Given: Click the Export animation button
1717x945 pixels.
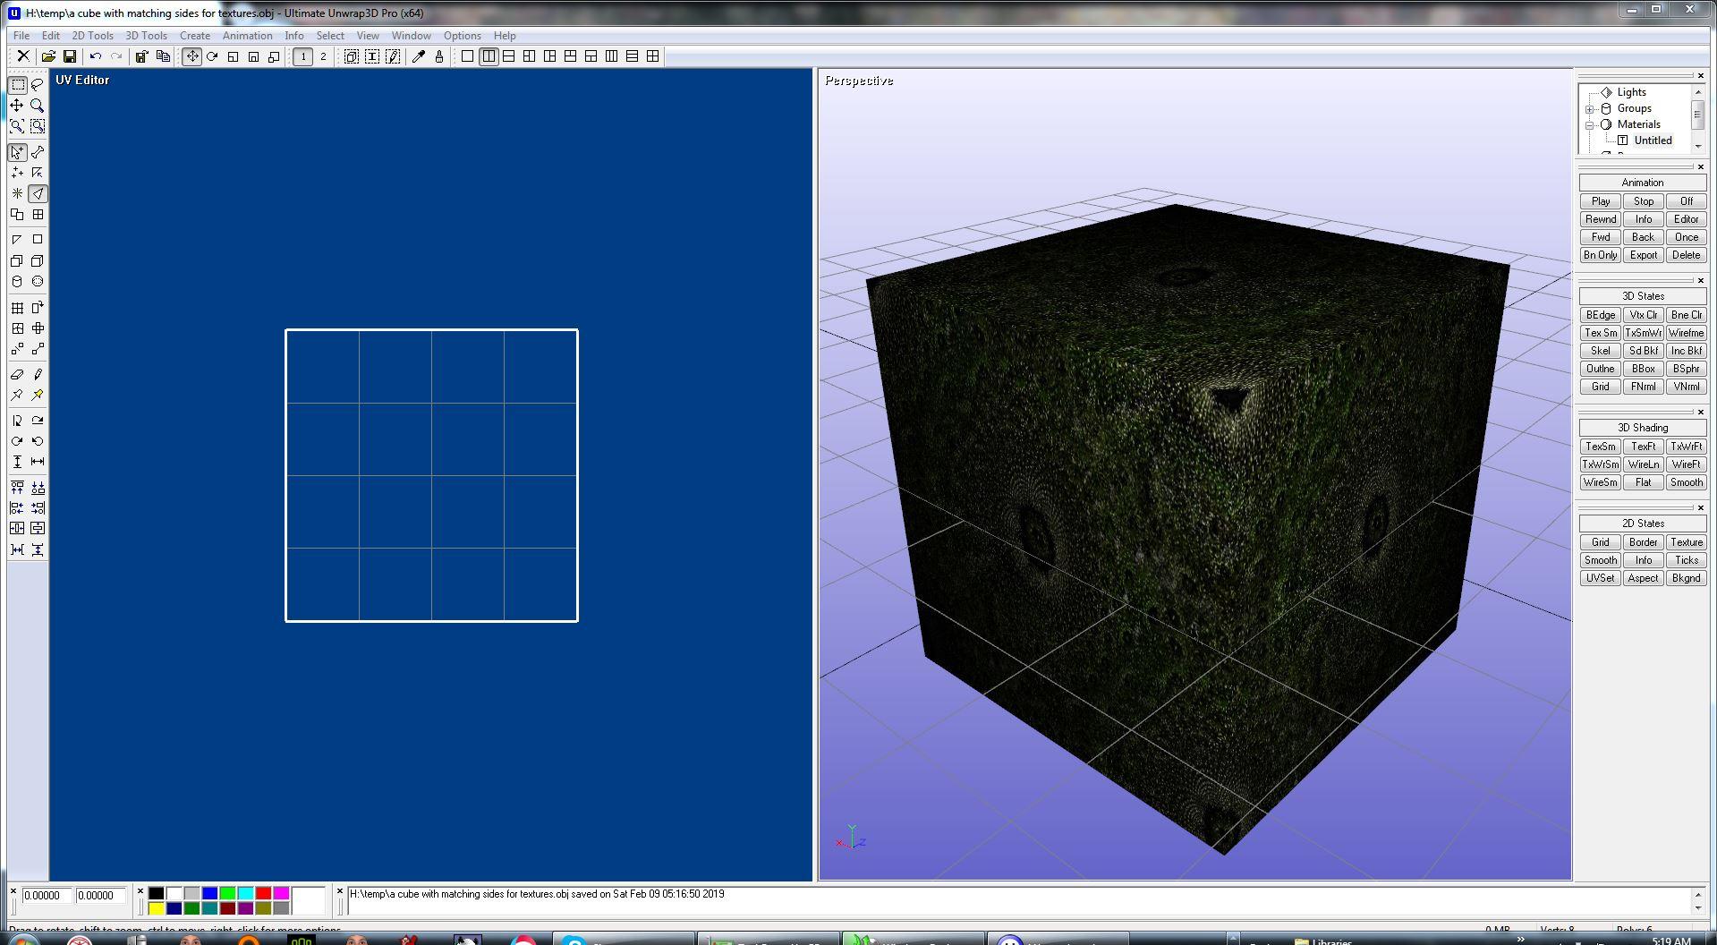Looking at the screenshot, I should click(1643, 255).
